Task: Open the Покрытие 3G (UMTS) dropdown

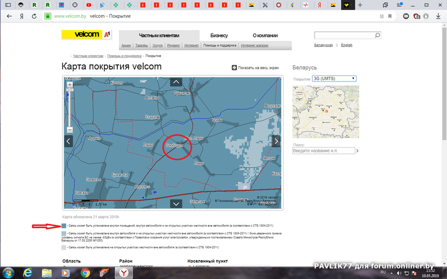Action: point(334,79)
